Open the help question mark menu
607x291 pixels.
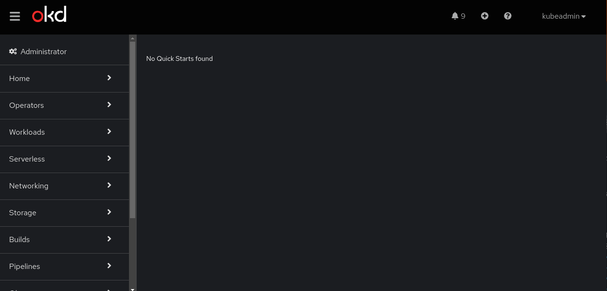click(508, 16)
